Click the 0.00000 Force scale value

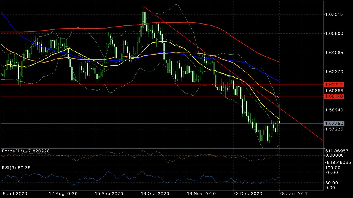(x=334, y=156)
